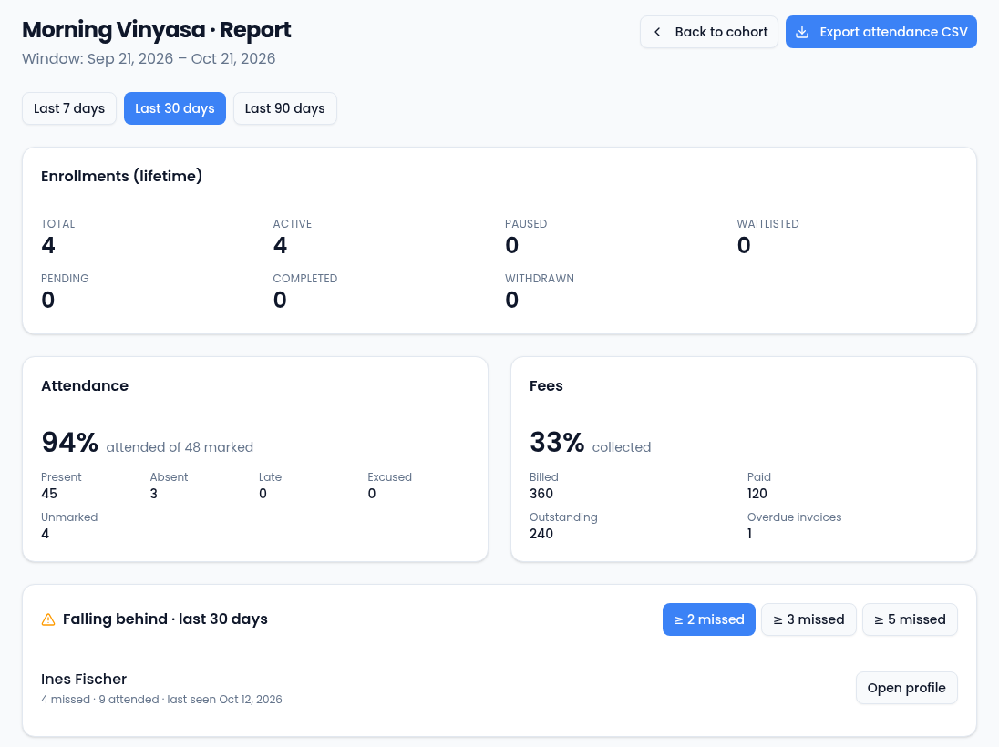The image size is (999, 747).
Task: Select the Last 90 days range
Action: click(x=284, y=108)
